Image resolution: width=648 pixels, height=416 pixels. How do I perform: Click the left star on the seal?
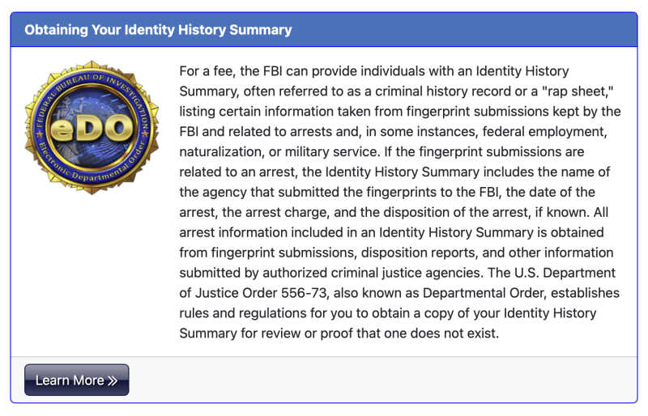pyautogui.click(x=40, y=134)
